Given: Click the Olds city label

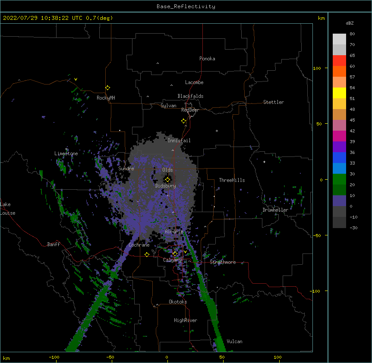Looking at the screenshot, I should [x=167, y=170].
